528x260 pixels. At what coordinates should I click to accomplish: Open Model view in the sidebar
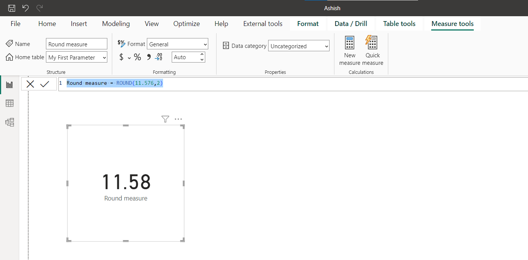click(x=9, y=122)
